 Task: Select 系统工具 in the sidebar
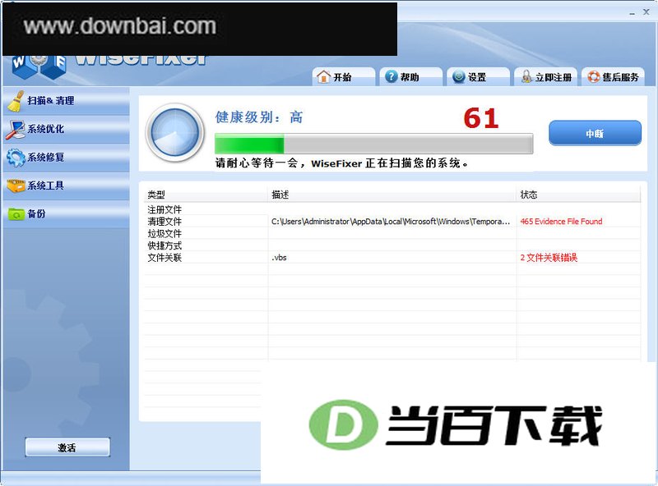coord(67,186)
